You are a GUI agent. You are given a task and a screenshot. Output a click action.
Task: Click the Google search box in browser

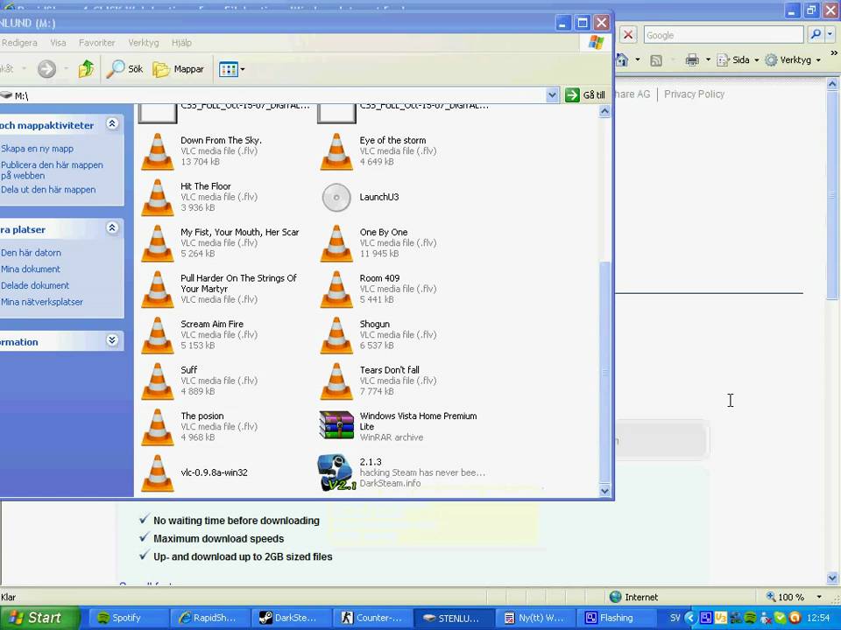tap(724, 35)
